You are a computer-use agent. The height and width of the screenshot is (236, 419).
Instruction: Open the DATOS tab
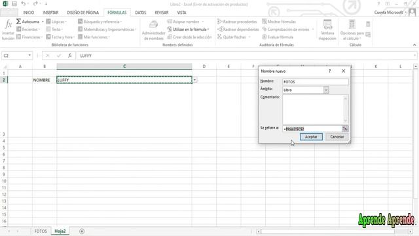pyautogui.click(x=141, y=12)
